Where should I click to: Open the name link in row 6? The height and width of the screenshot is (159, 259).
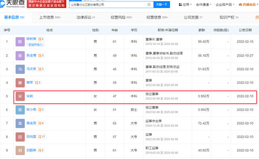pyautogui.click(x=31, y=110)
